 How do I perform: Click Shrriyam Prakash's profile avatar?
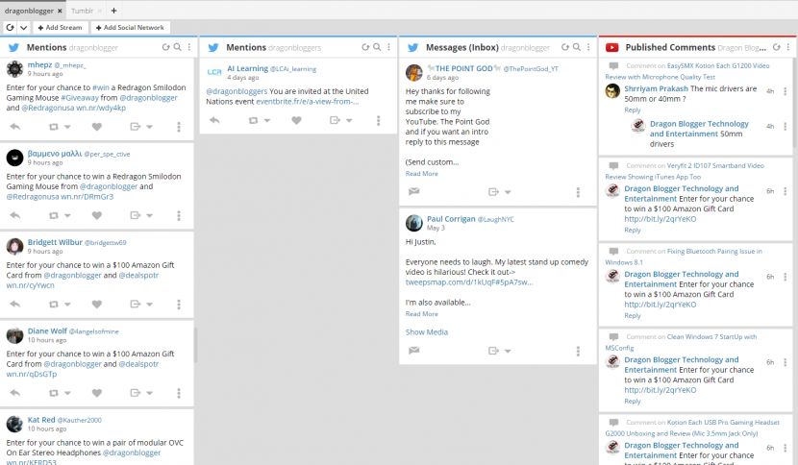612,91
